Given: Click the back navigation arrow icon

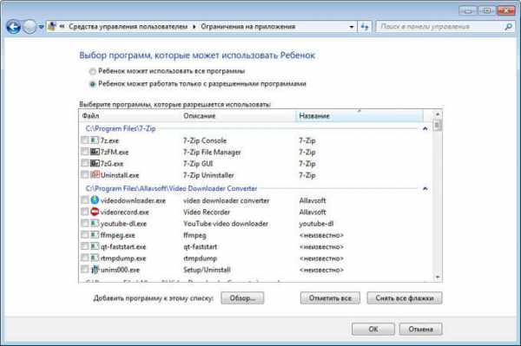Looking at the screenshot, I should pyautogui.click(x=14, y=27).
